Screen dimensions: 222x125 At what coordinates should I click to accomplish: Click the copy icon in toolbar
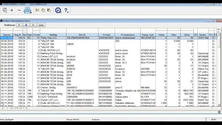(x=43, y=10)
